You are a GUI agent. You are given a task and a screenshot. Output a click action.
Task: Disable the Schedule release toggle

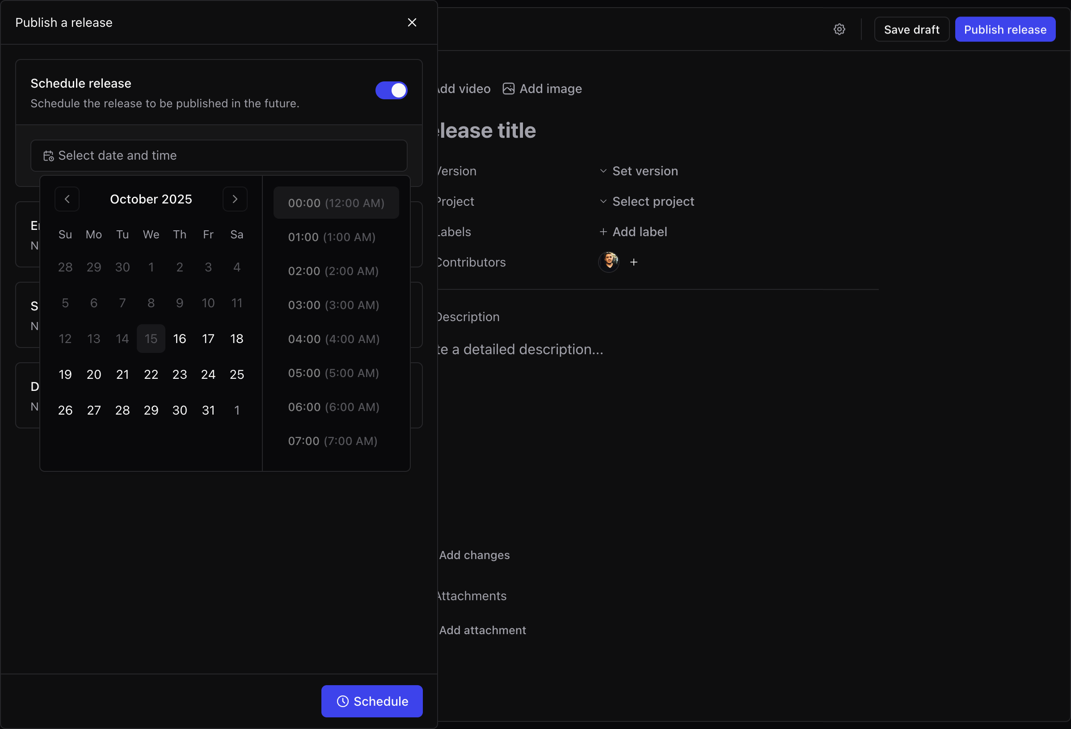[x=391, y=90]
